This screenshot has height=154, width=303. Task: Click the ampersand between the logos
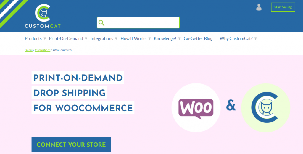click(x=231, y=106)
